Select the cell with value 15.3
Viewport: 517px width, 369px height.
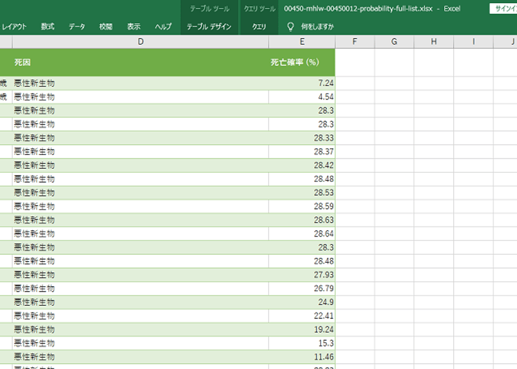tap(302, 343)
